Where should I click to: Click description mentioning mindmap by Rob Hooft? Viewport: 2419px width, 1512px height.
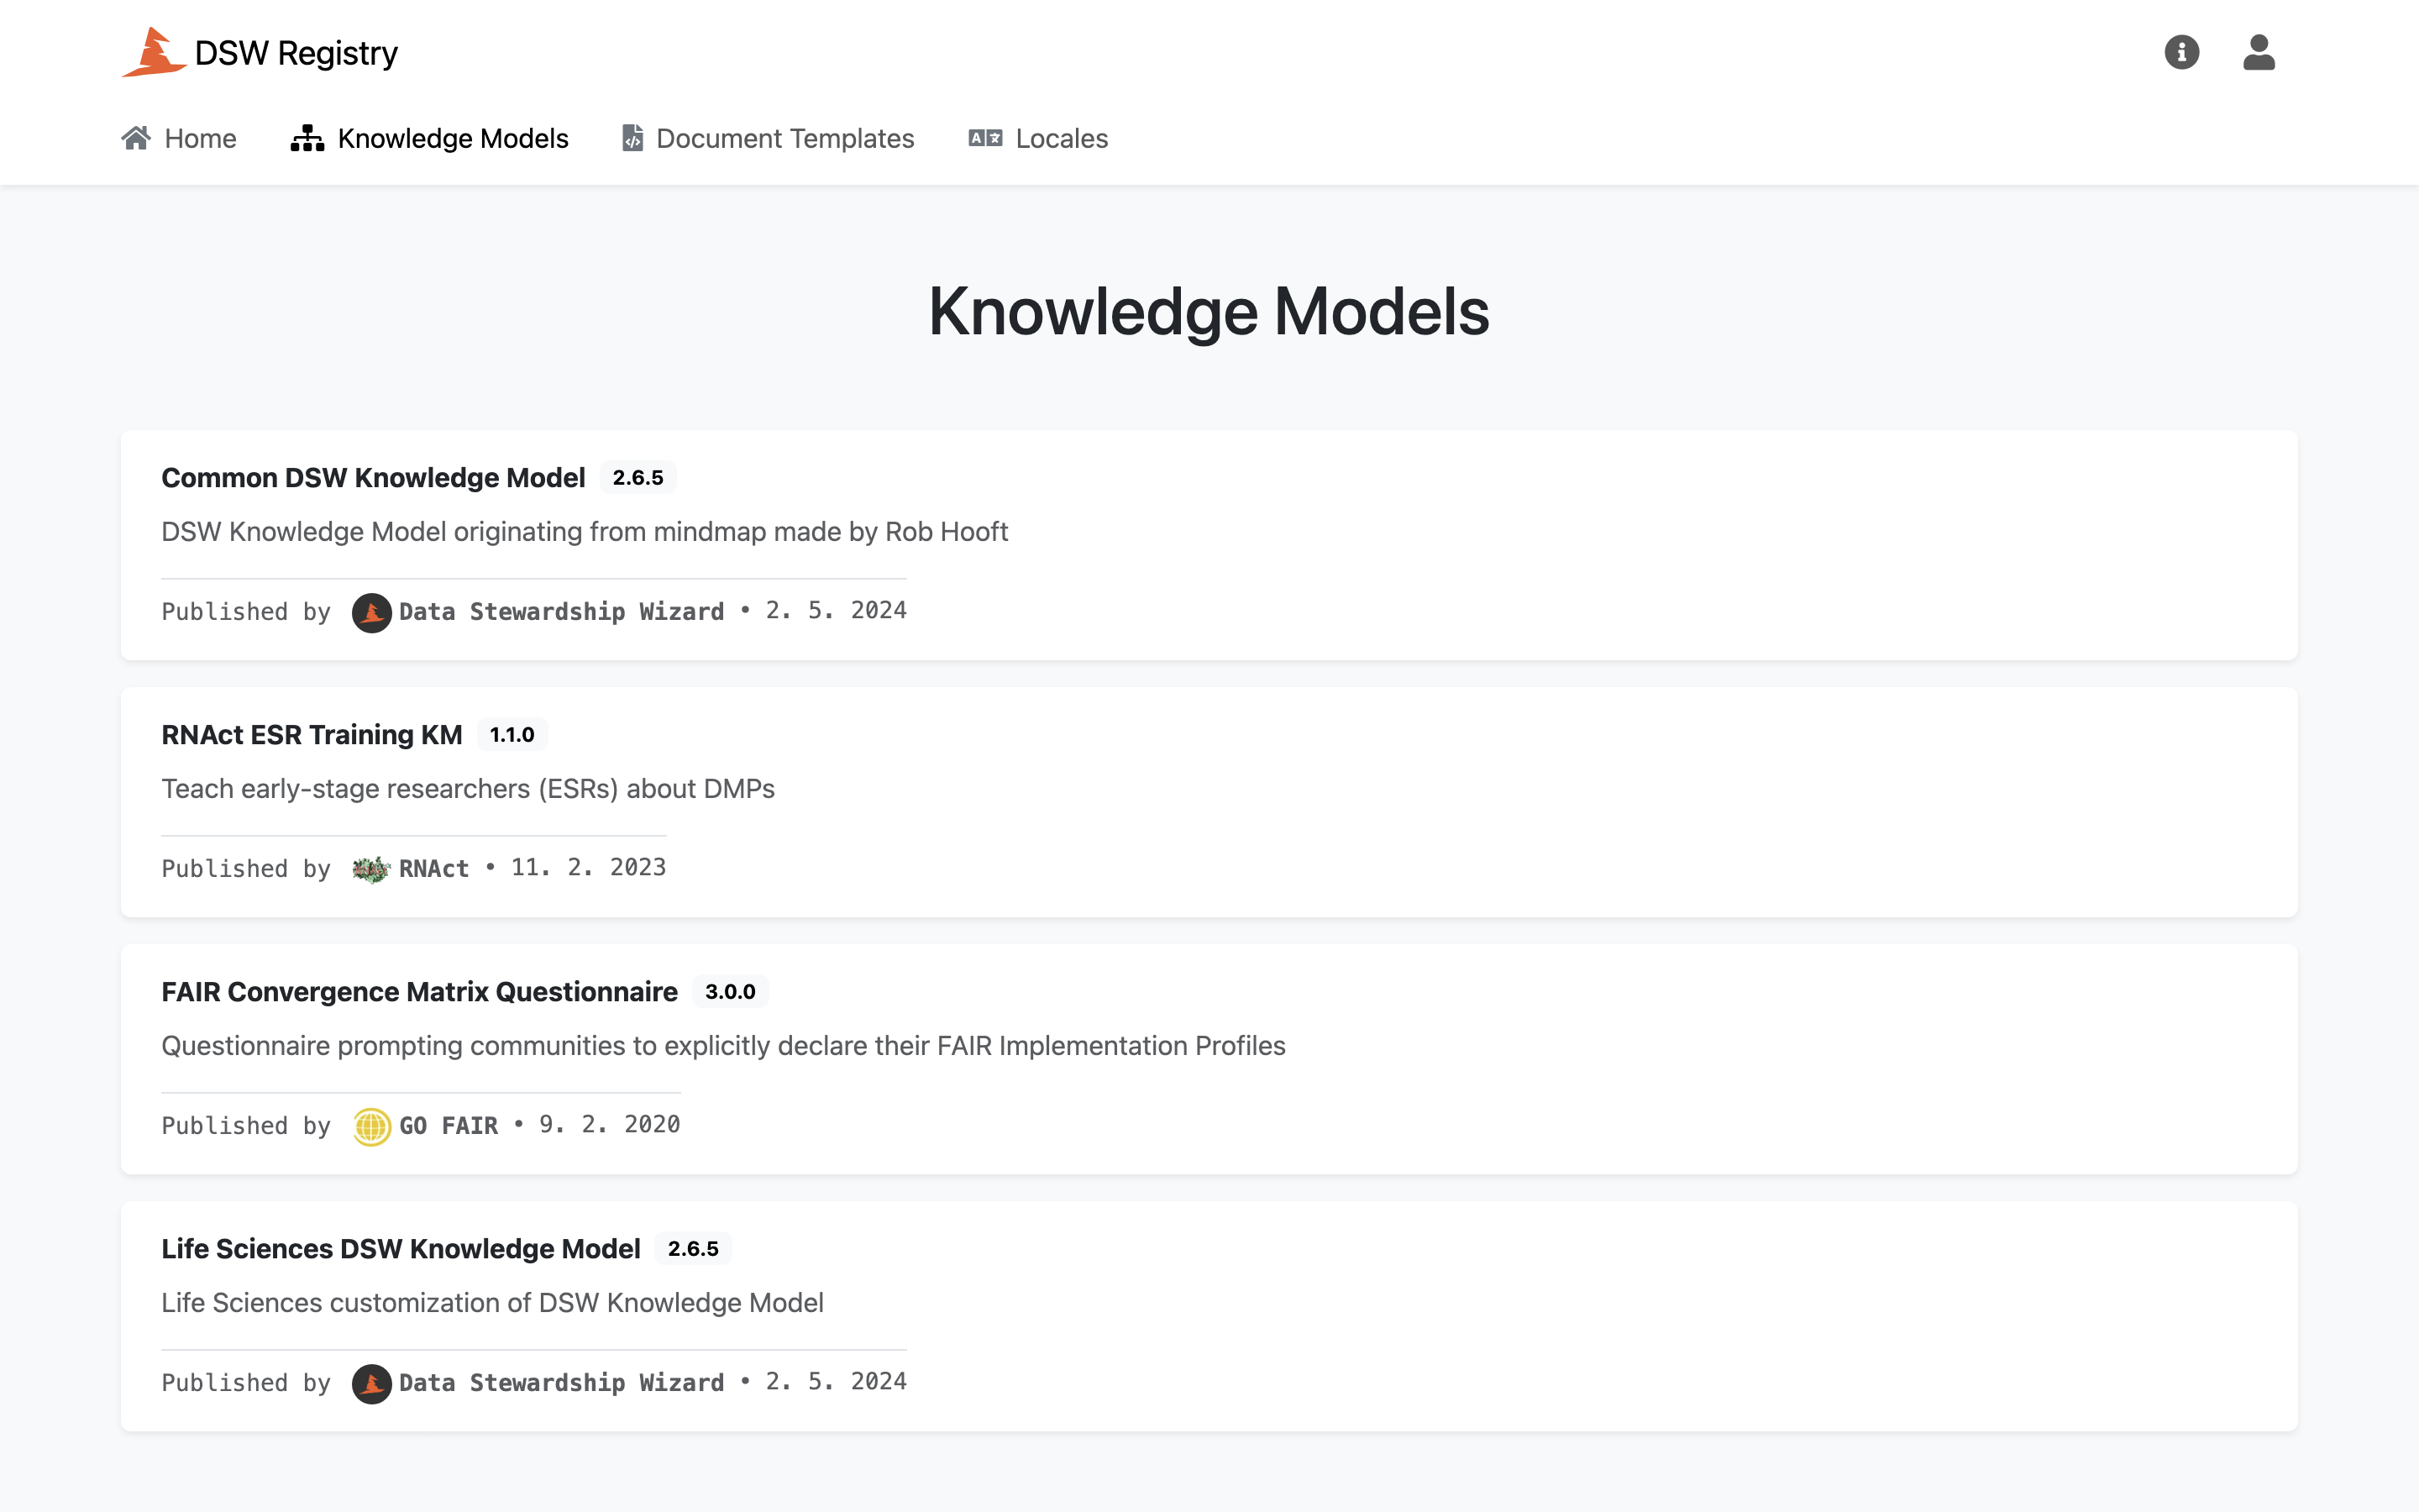(585, 531)
